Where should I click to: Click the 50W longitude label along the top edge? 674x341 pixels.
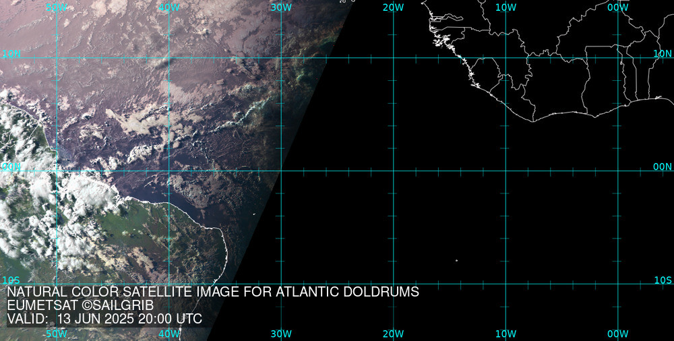click(x=57, y=7)
